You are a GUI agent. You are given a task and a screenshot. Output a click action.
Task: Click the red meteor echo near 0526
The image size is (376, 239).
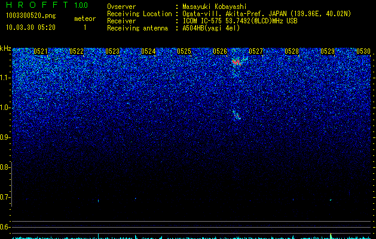(236, 62)
